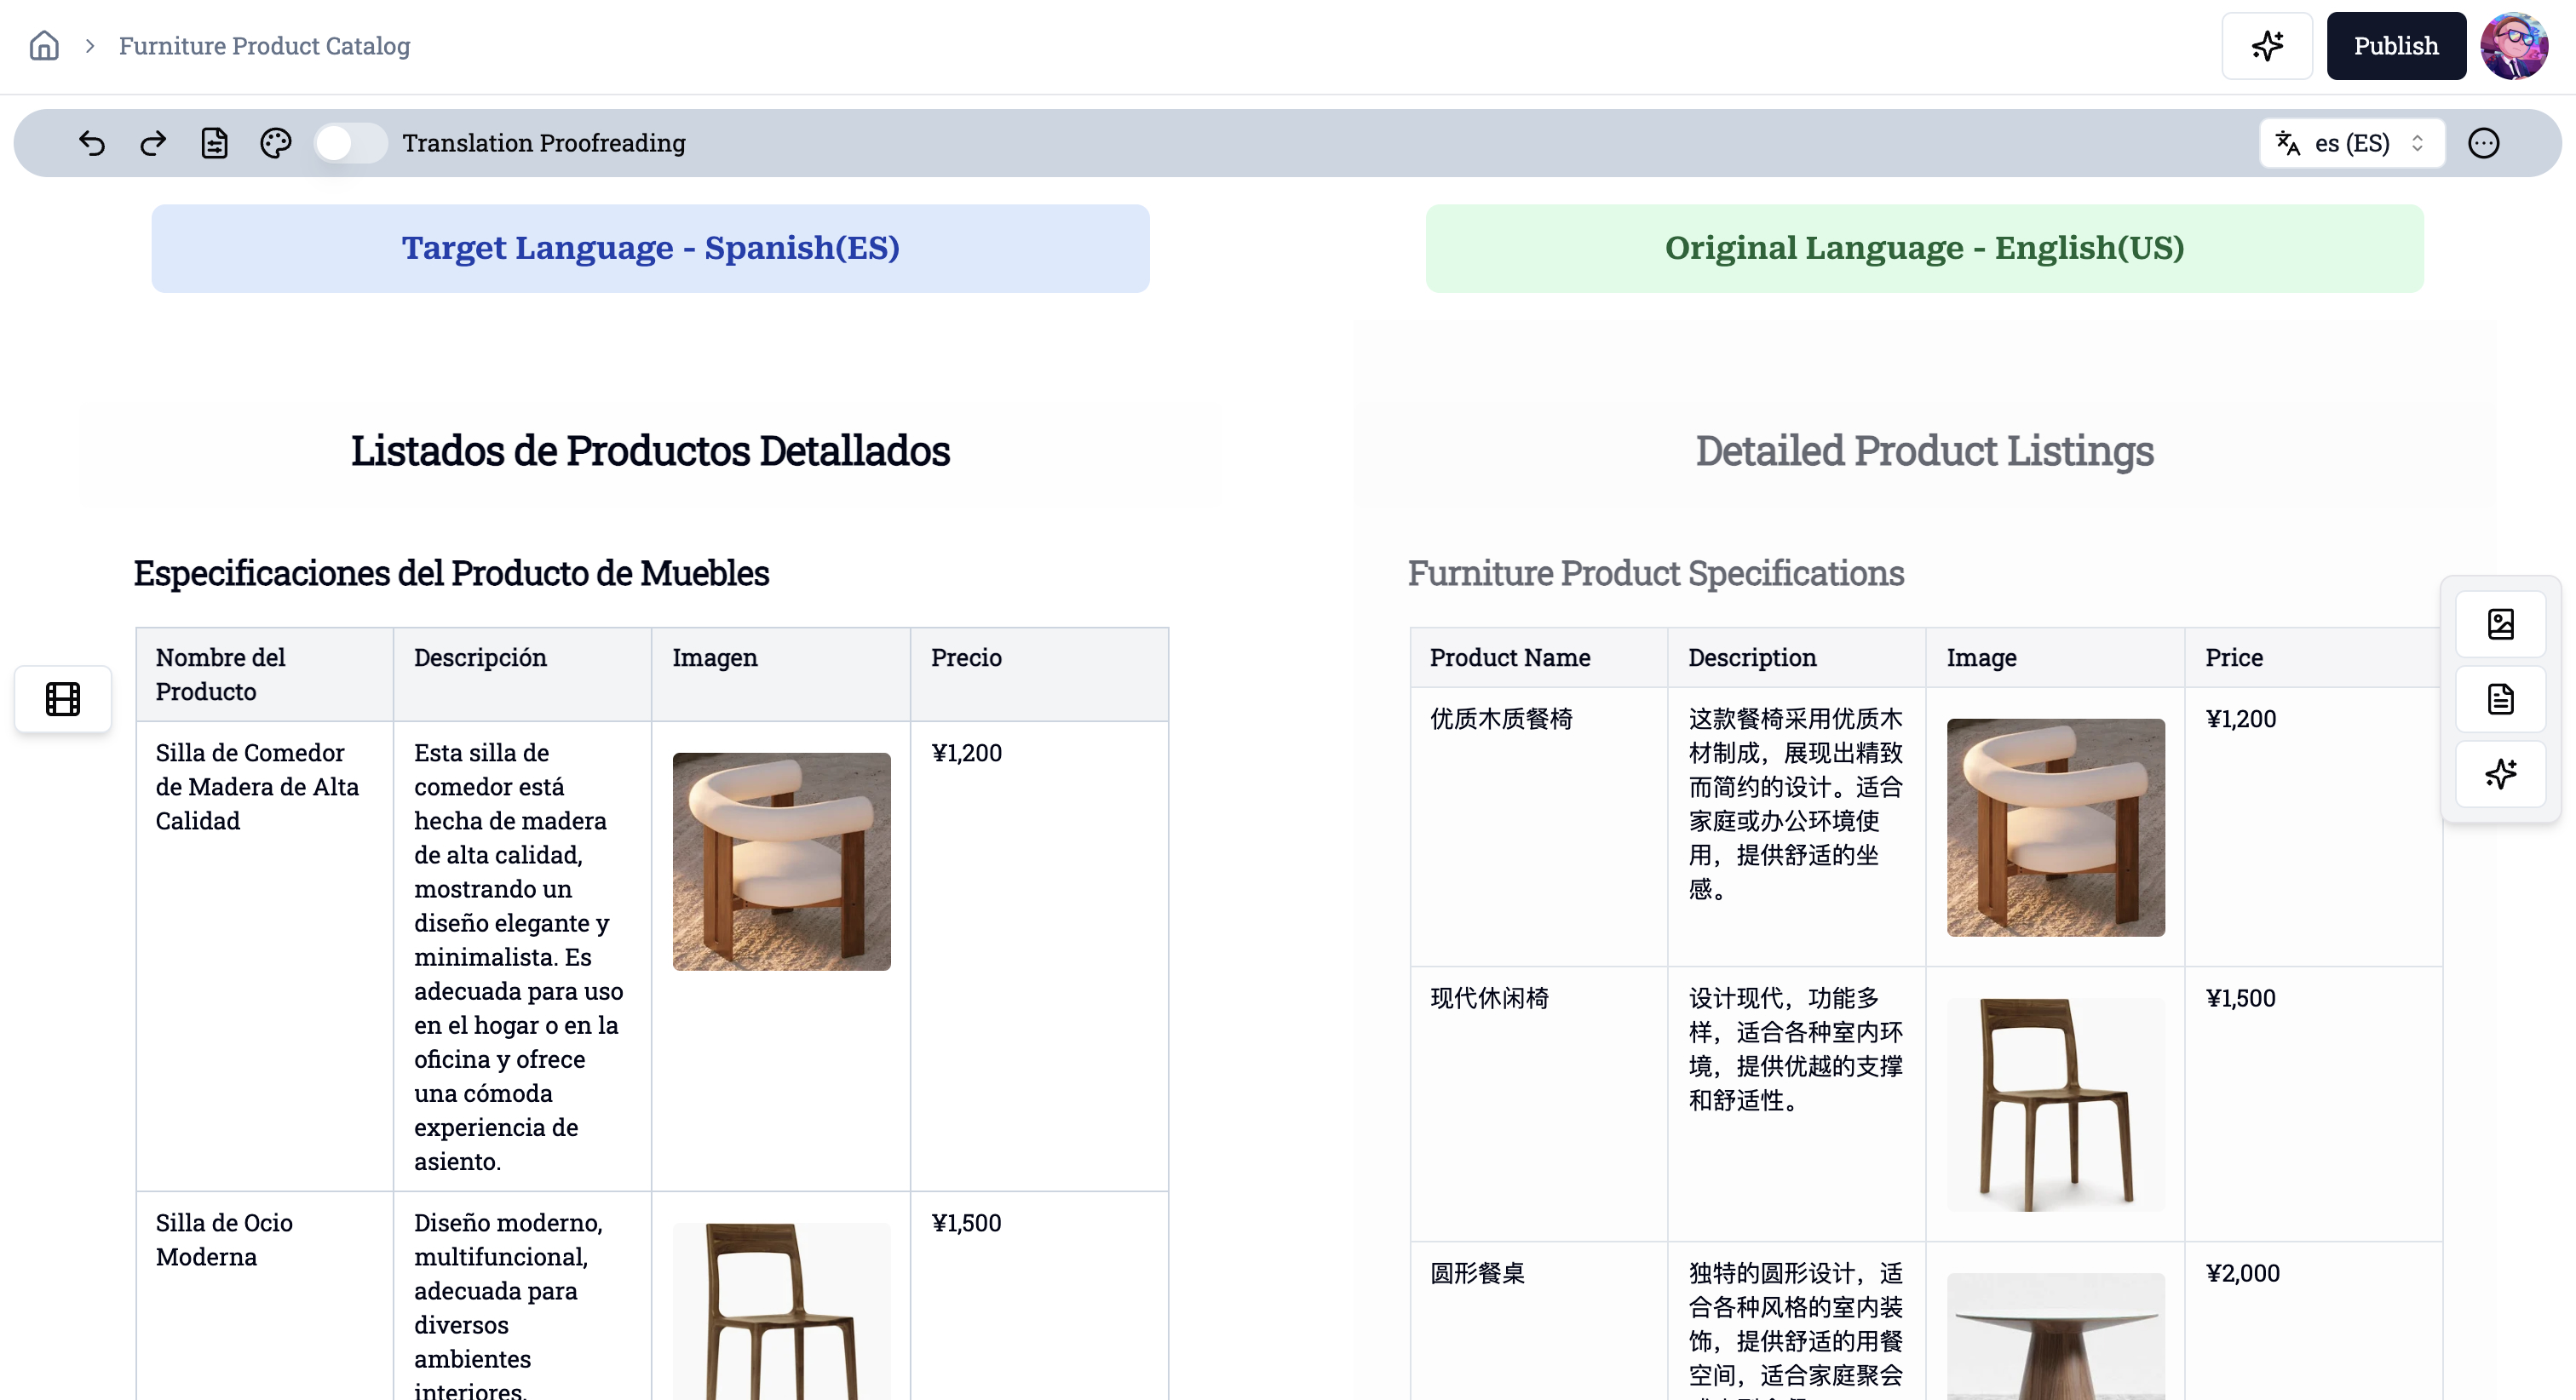This screenshot has width=2576, height=1400.
Task: Click the undo arrow icon
Action: tap(89, 141)
